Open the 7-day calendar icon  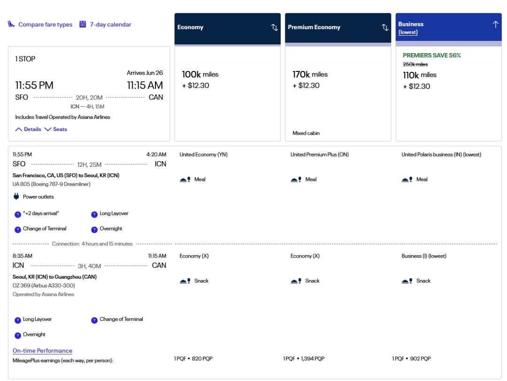(x=83, y=24)
